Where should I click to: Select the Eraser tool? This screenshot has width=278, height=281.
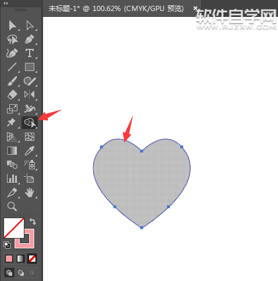click(x=12, y=95)
